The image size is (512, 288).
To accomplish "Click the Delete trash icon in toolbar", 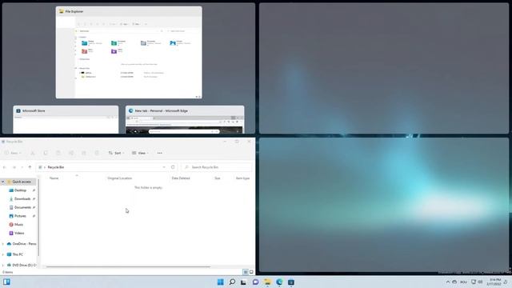I will tap(97, 153).
